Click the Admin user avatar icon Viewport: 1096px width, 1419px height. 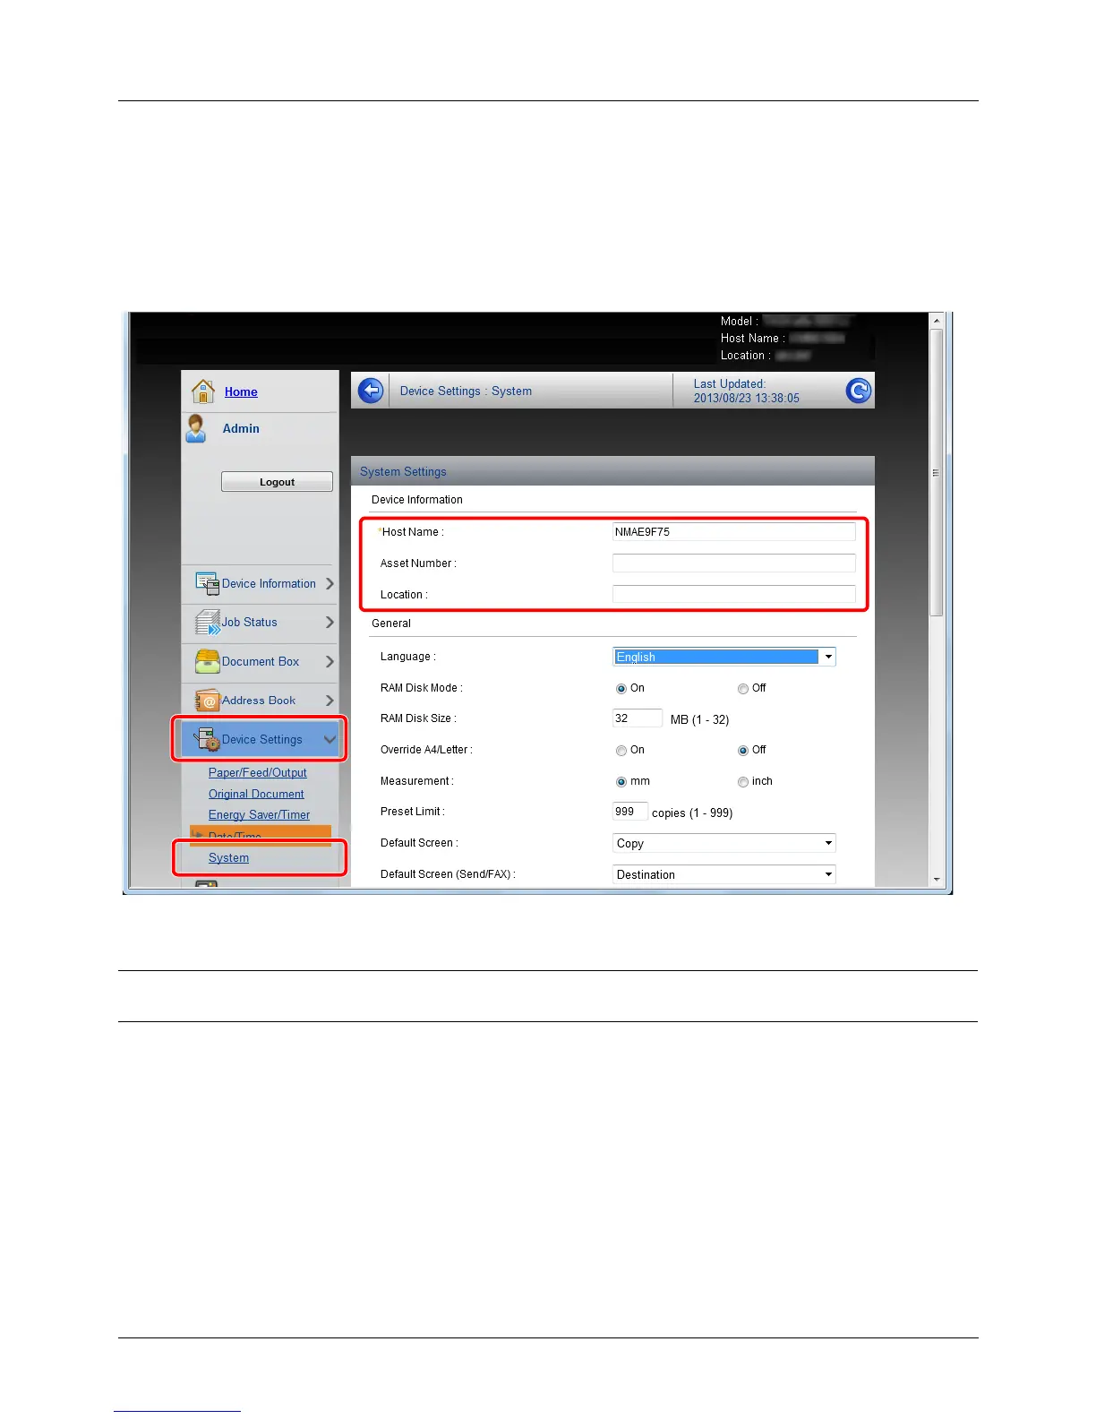[196, 428]
